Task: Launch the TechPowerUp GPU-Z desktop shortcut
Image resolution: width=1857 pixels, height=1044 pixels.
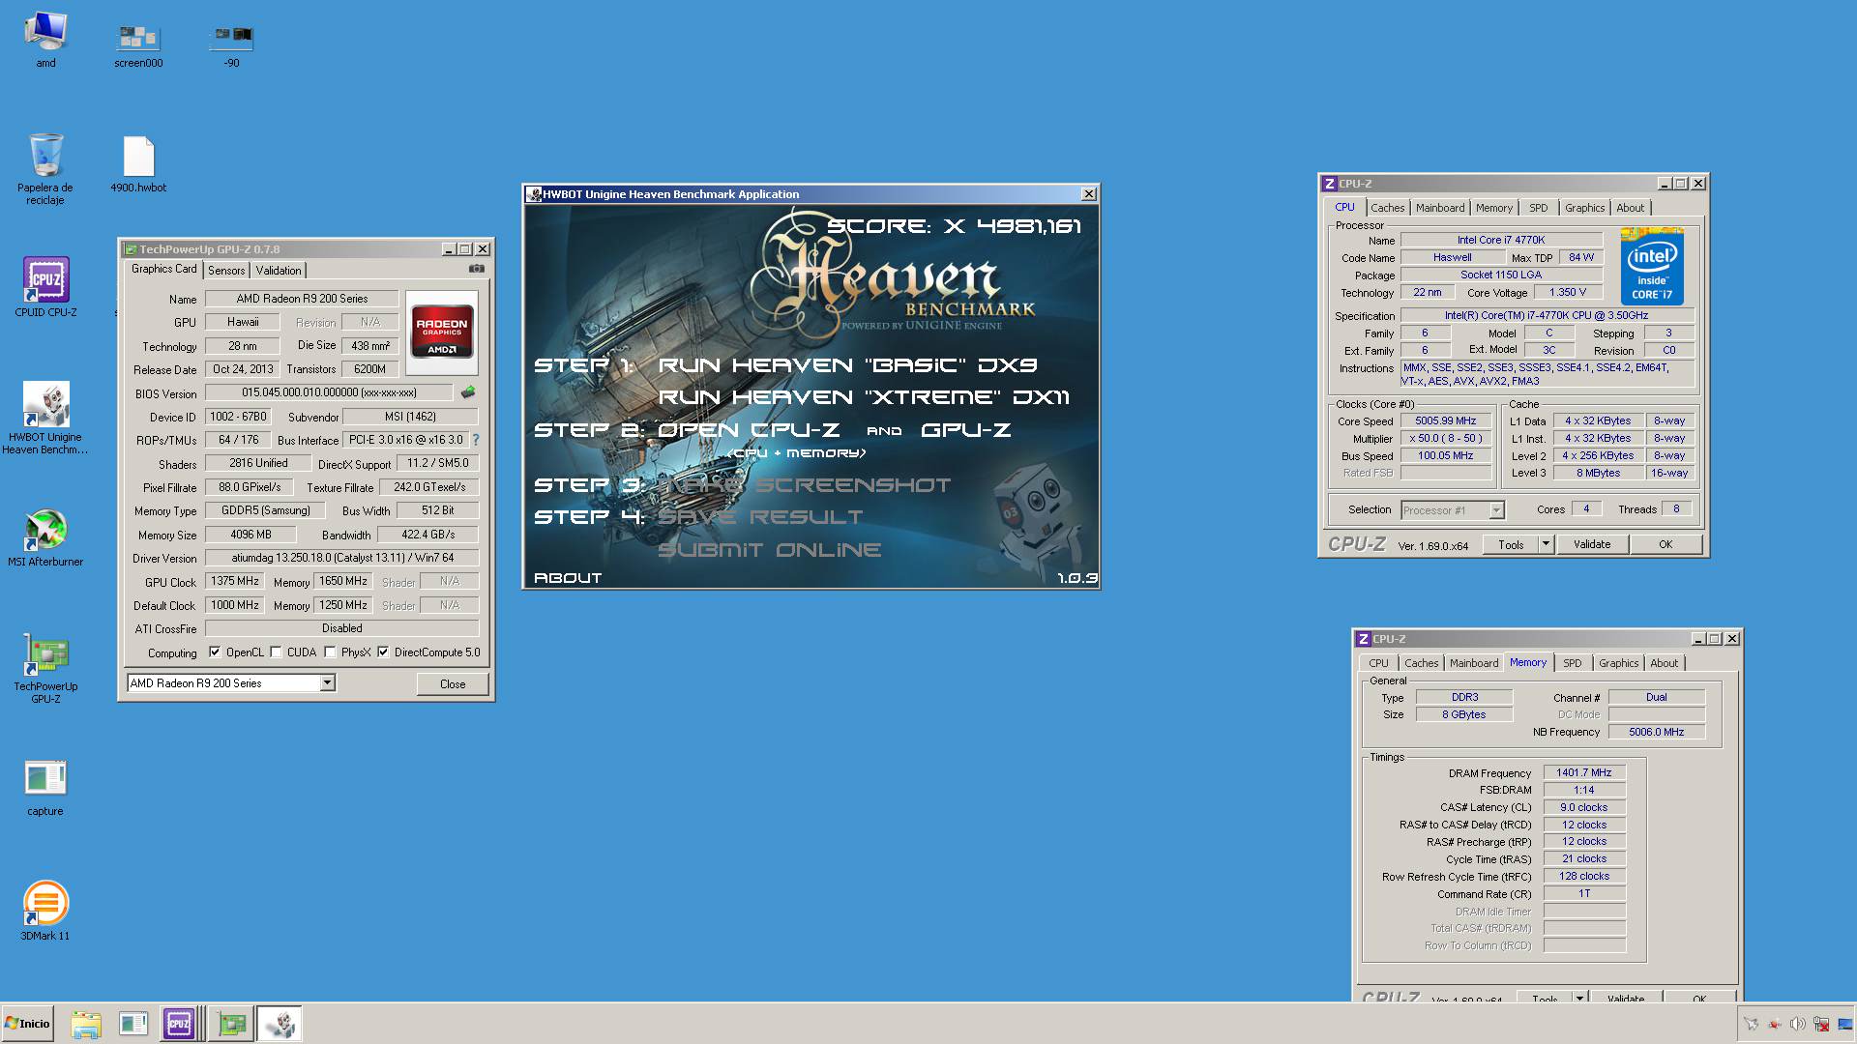Action: 45,668
